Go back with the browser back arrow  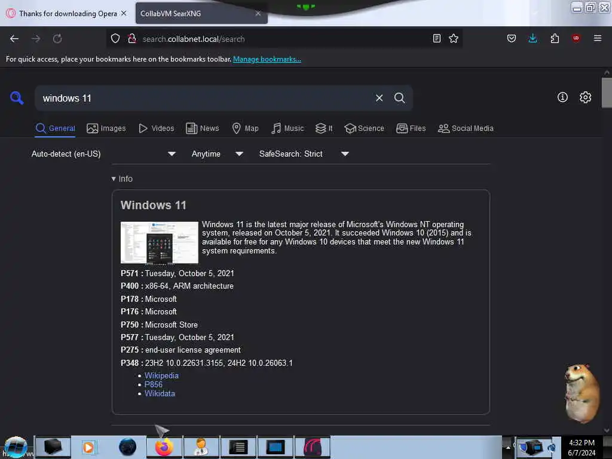(x=14, y=39)
